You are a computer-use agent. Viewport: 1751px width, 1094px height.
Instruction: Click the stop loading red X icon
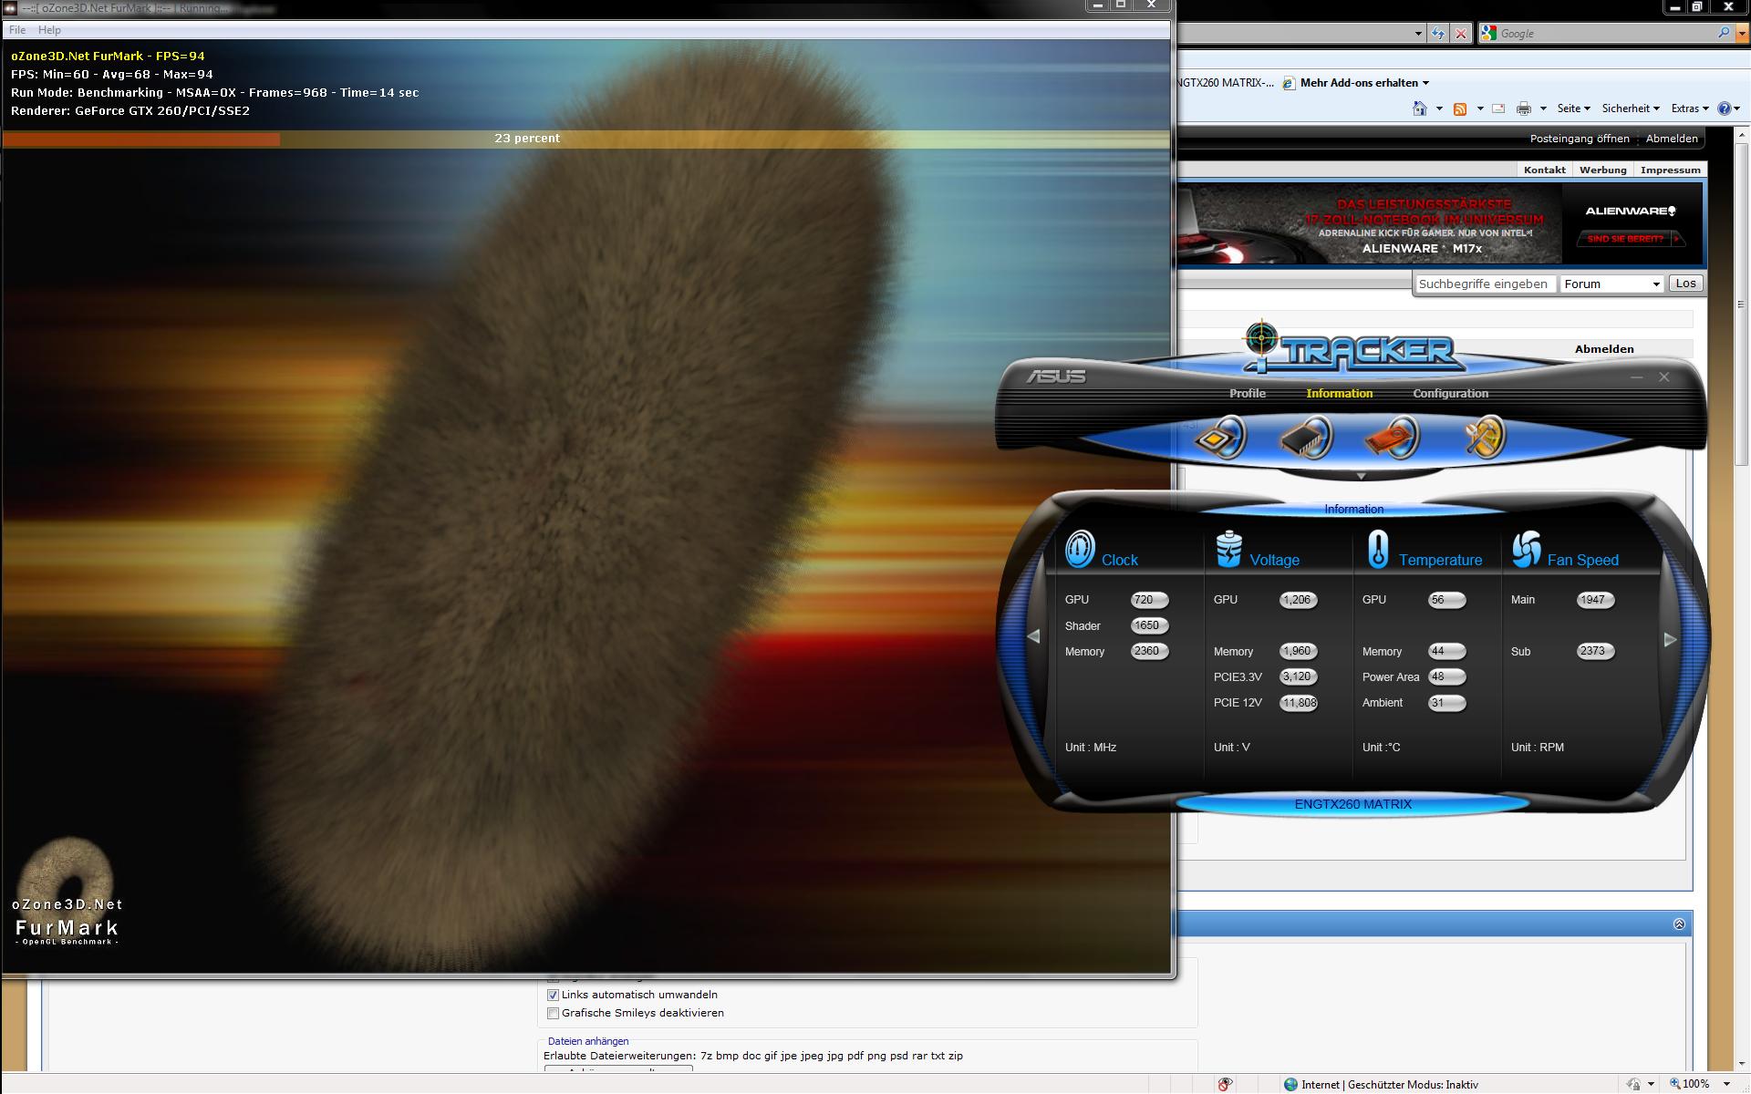click(x=1461, y=34)
